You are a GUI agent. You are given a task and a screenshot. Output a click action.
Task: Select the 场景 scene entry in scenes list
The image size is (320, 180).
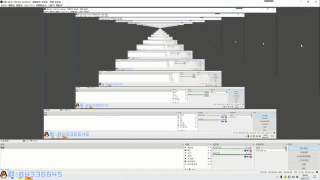pyautogui.click(x=92, y=147)
